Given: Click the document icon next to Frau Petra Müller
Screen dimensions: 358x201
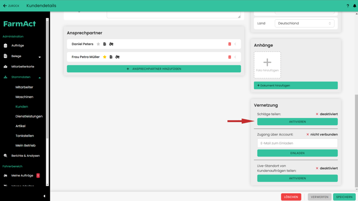Looking at the screenshot, I should 111,57.
